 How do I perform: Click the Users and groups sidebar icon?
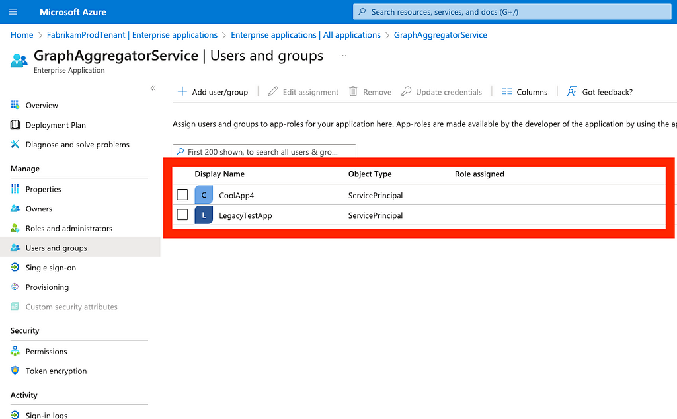(15, 248)
